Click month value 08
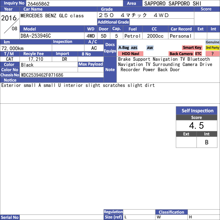This screenshot has width=220, height=220. [x=15, y=29]
